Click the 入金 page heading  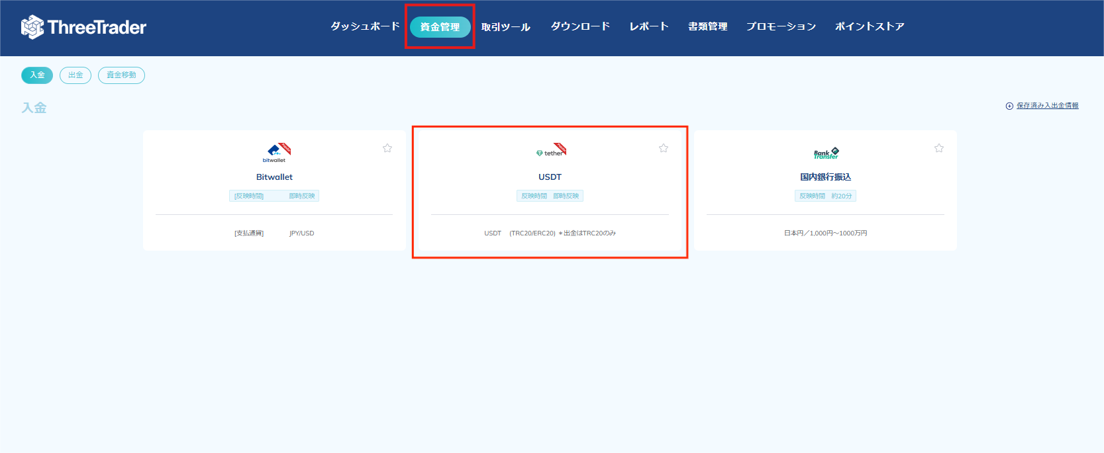34,108
